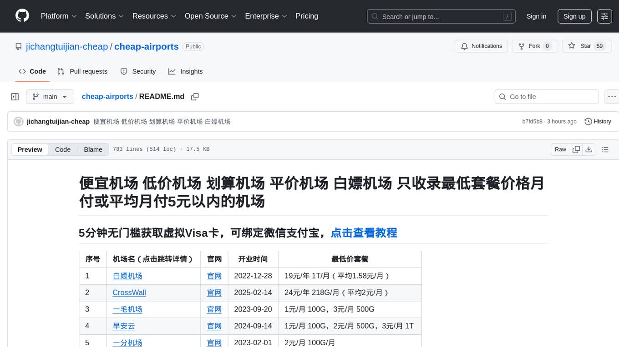Open commit hash b7fd5b8

[x=532, y=122]
